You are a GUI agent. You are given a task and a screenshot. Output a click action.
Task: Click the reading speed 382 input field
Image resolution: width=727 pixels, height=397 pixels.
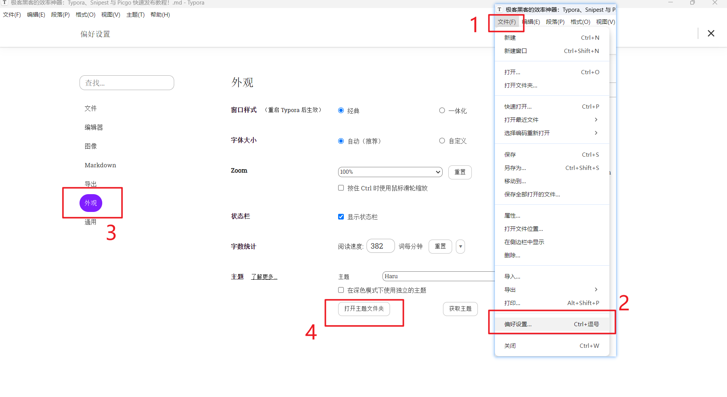[381, 246]
